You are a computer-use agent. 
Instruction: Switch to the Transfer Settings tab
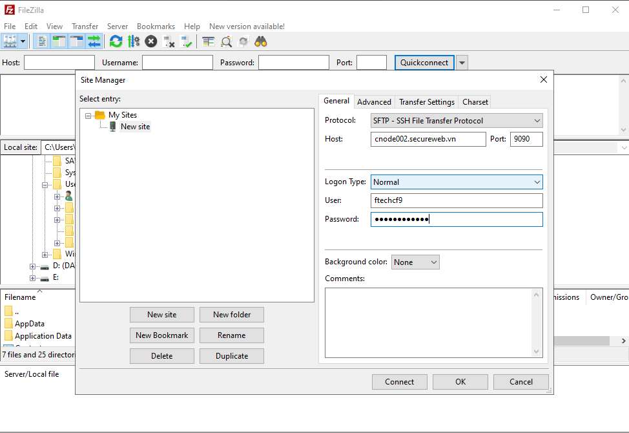[427, 102]
